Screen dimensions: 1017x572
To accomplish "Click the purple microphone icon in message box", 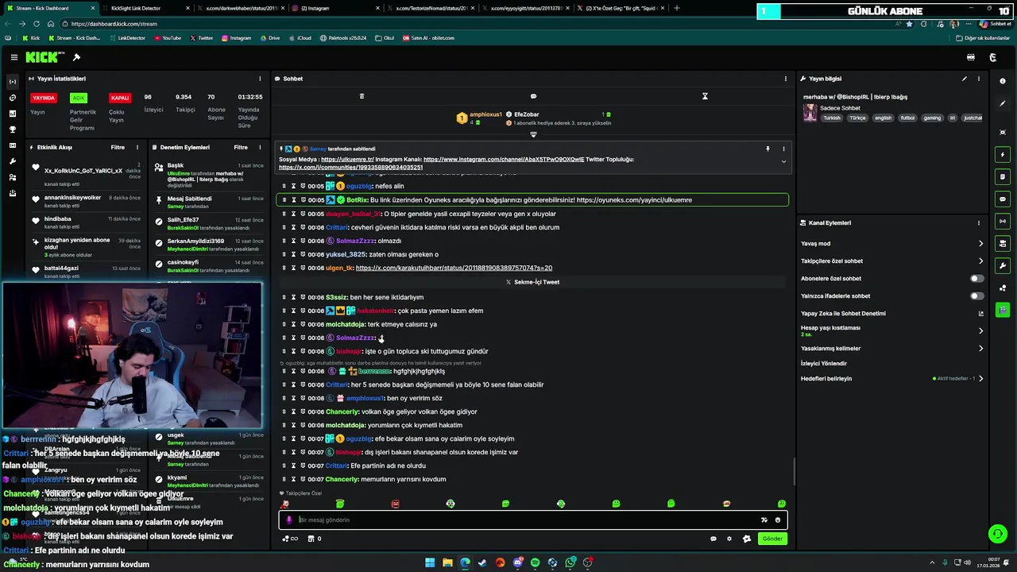I will tap(288, 520).
